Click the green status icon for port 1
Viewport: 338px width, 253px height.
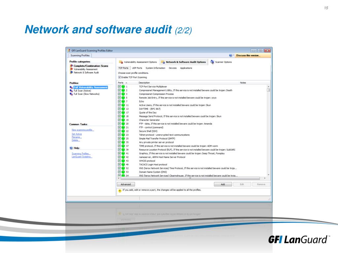click(123, 87)
